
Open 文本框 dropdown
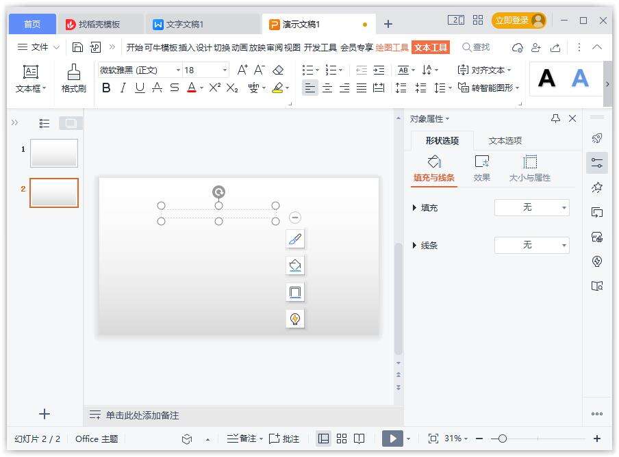30,89
